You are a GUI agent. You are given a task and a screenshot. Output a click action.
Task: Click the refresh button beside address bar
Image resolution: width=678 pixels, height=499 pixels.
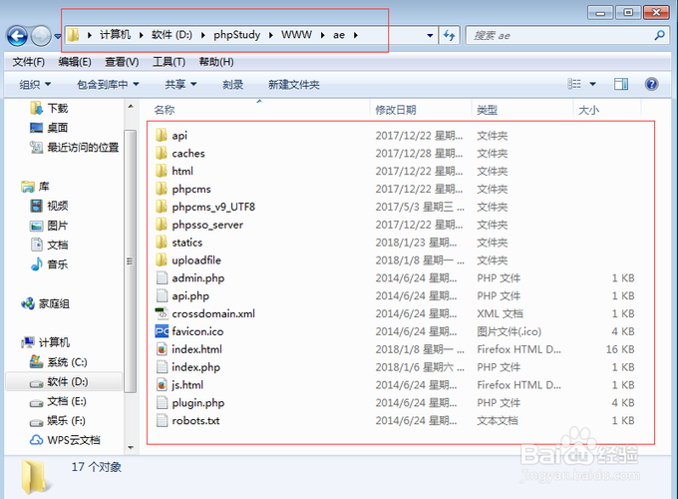click(449, 36)
